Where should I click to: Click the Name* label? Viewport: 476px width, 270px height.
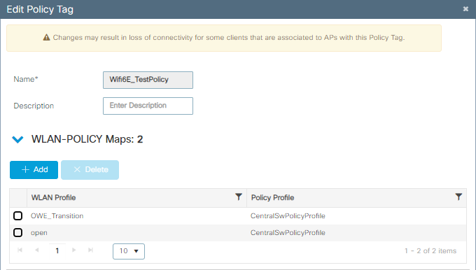(x=26, y=79)
